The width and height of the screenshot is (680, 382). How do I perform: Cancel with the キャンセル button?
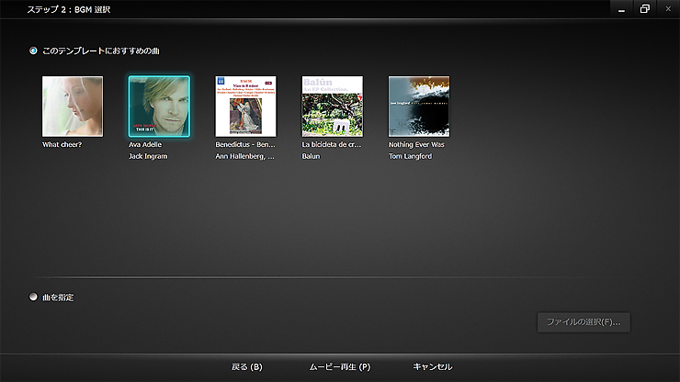[432, 366]
